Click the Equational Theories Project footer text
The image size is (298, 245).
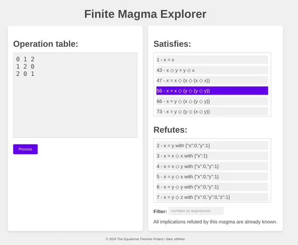coord(145,239)
